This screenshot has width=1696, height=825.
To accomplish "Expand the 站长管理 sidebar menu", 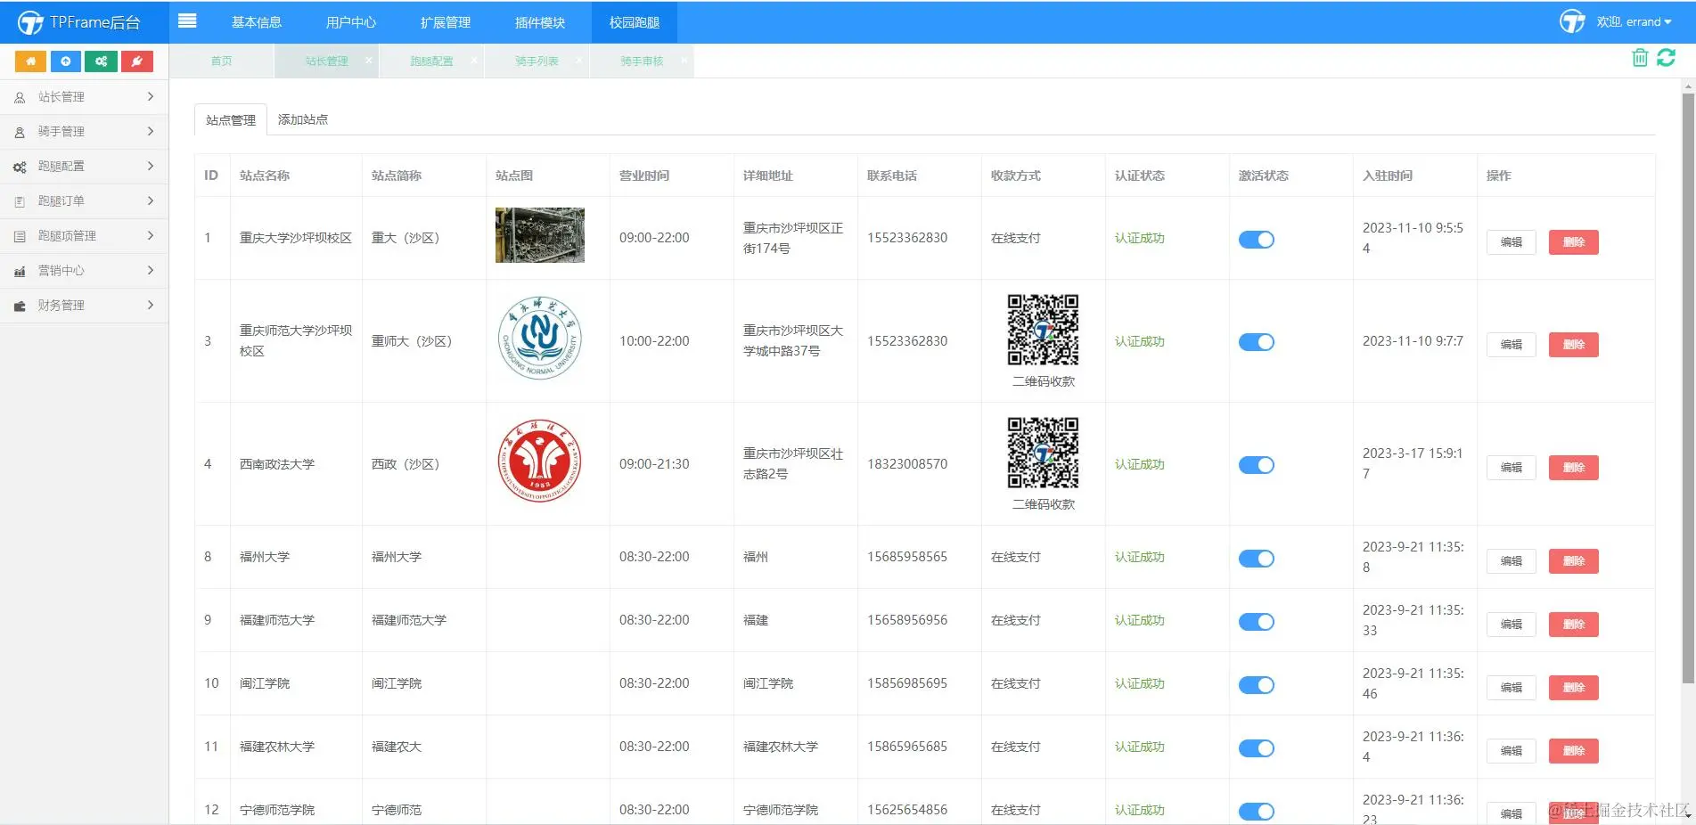I will click(x=84, y=97).
